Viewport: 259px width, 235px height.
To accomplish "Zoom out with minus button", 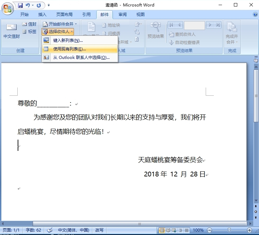I will (x=209, y=230).
